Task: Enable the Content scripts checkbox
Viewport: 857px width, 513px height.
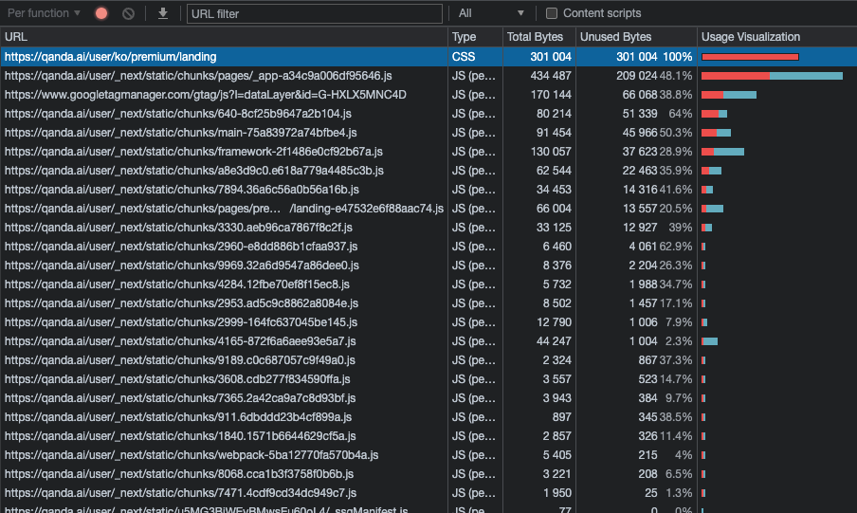Action: (552, 13)
